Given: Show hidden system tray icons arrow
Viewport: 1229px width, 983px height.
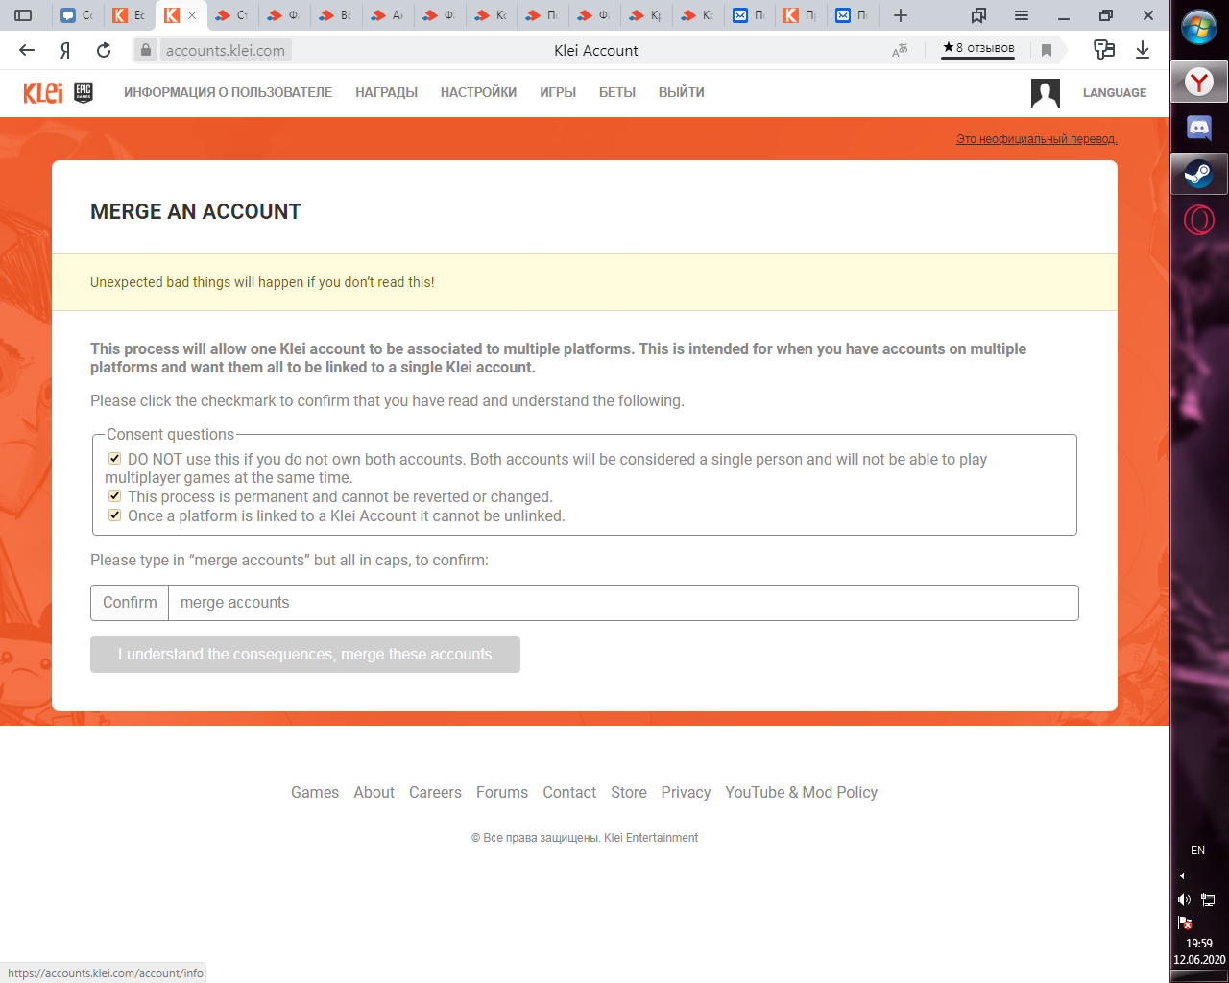Looking at the screenshot, I should [1182, 875].
